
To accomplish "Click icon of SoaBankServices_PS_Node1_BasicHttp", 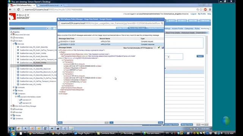I will tap(18, 47).
